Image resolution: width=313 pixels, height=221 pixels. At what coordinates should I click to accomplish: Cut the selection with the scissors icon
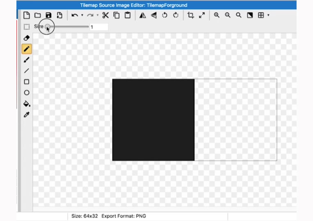pyautogui.click(x=105, y=15)
